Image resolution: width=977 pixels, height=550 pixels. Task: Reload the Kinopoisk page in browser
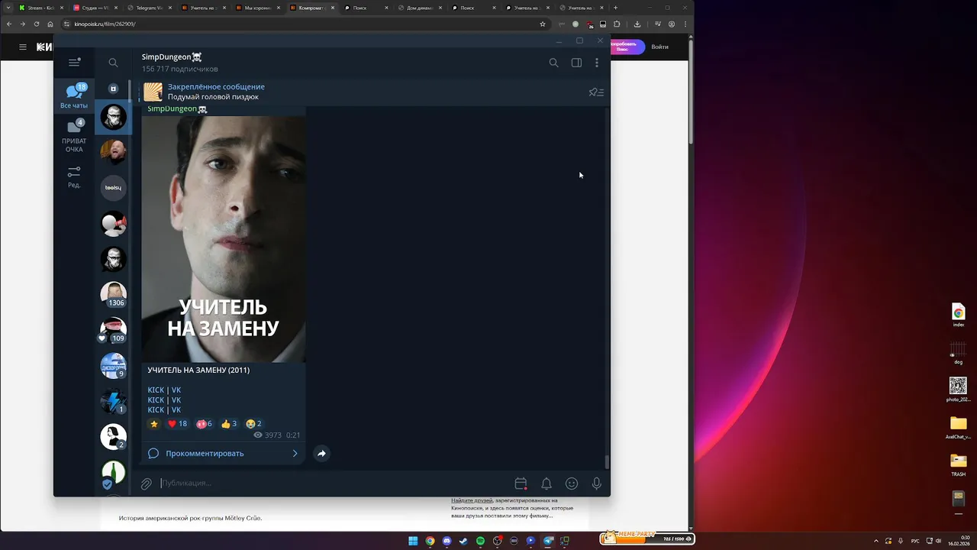tap(37, 24)
